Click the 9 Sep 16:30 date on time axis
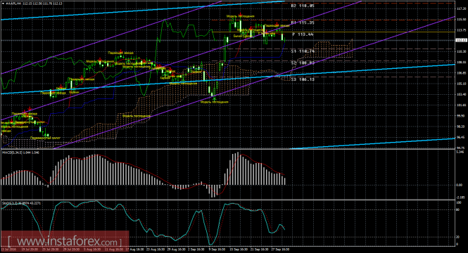This screenshot has width=468, height=253. point(217,249)
